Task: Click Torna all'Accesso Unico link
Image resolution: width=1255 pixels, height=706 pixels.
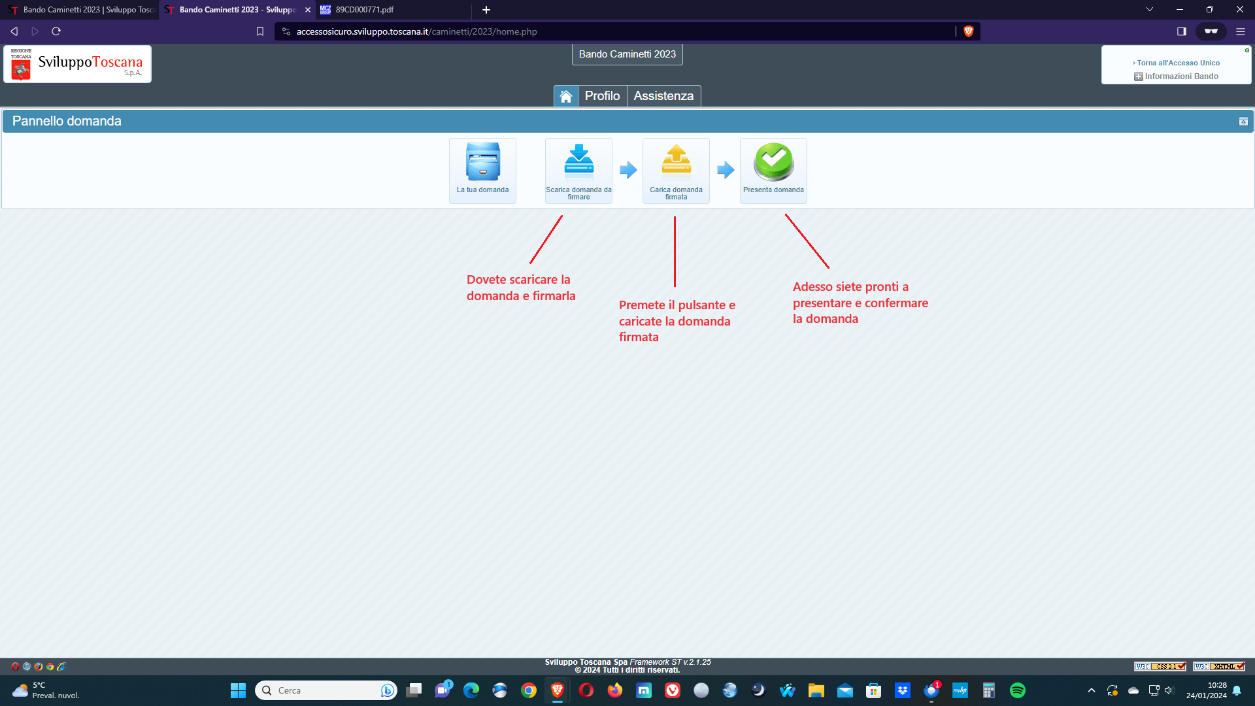Action: [1178, 63]
